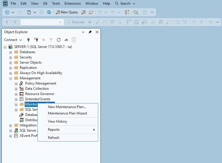222x163 pixels.
Task: Click the SQL Server Agent icon
Action: [16, 130]
